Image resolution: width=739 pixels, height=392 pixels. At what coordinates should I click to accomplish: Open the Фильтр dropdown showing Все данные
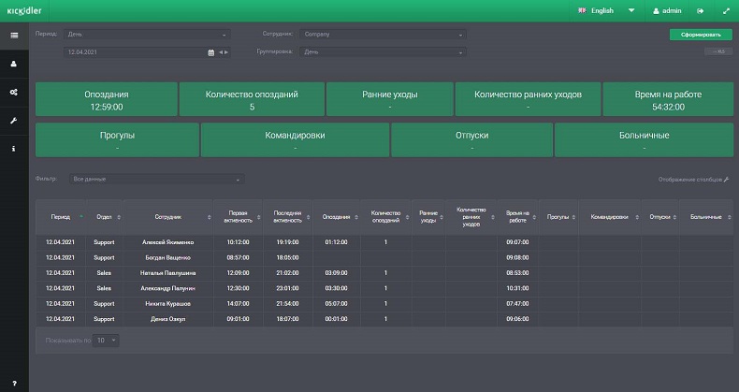[x=156, y=179]
